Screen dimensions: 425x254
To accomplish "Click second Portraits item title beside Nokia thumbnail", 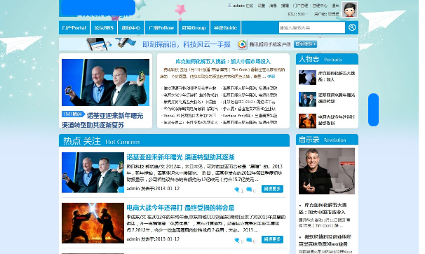I will pyautogui.click(x=337, y=98).
